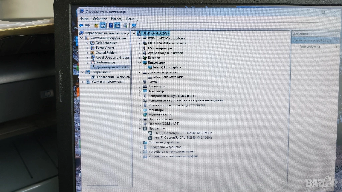This screenshot has width=342, height=192.
Task: Open Още действия in Actions pane
Action: pos(310,47)
